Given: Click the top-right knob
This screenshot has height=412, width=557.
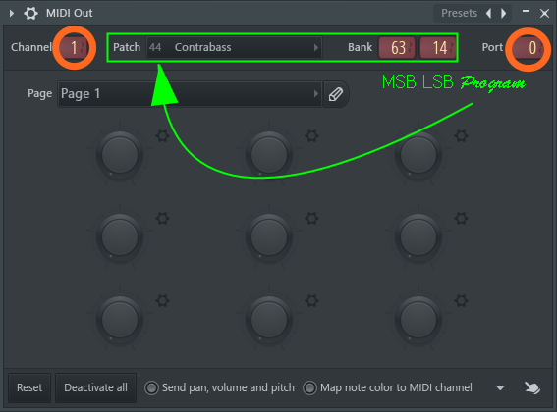Looking at the screenshot, I should 418,155.
